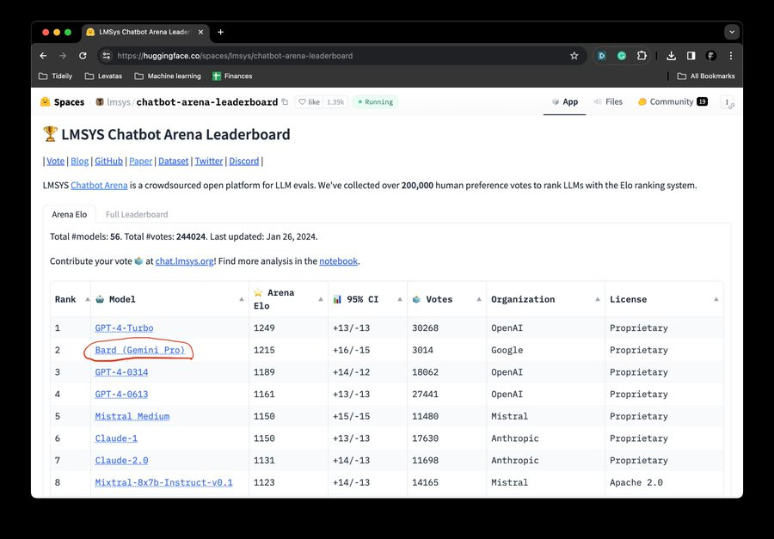Screen dimensions: 774x539
Task: Switch to the Files tab
Action: 608,101
